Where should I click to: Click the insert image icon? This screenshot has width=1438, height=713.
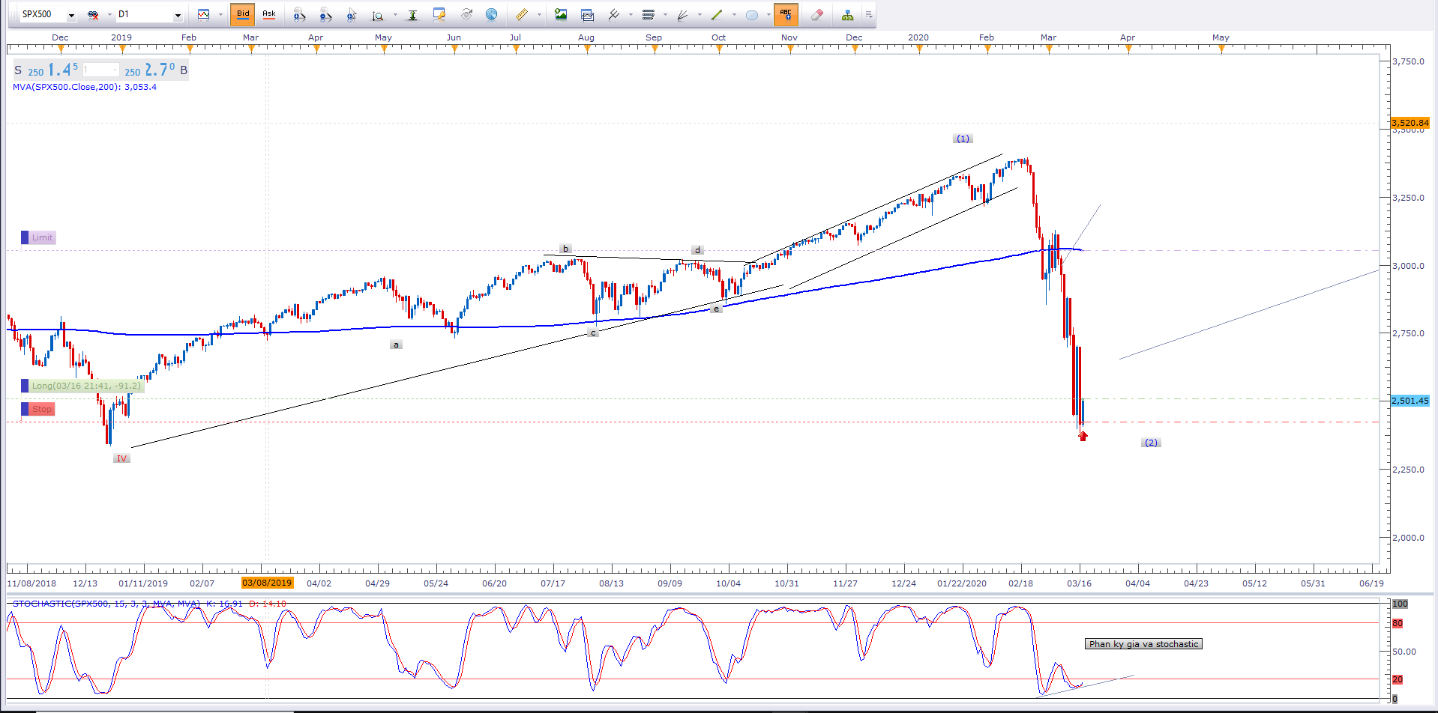(561, 14)
